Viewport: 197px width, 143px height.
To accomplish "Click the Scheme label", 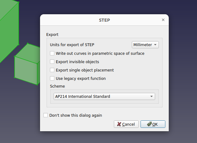I will (57, 86).
